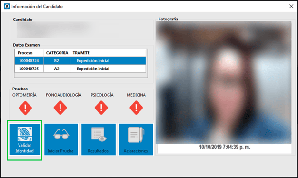This screenshot has height=178, width=298.
Task: Click the Medicina red warning icon
Action: coord(136,108)
